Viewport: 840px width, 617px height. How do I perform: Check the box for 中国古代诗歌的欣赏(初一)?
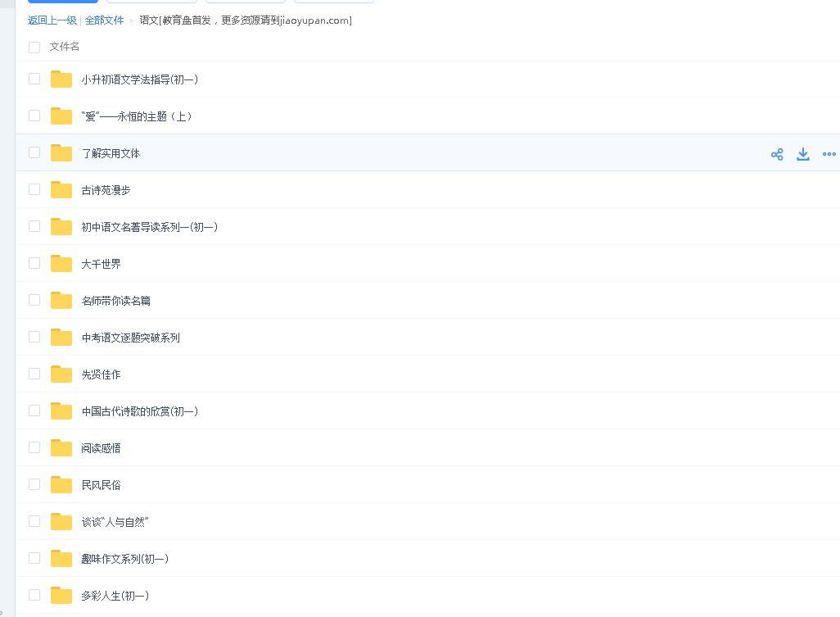34,411
